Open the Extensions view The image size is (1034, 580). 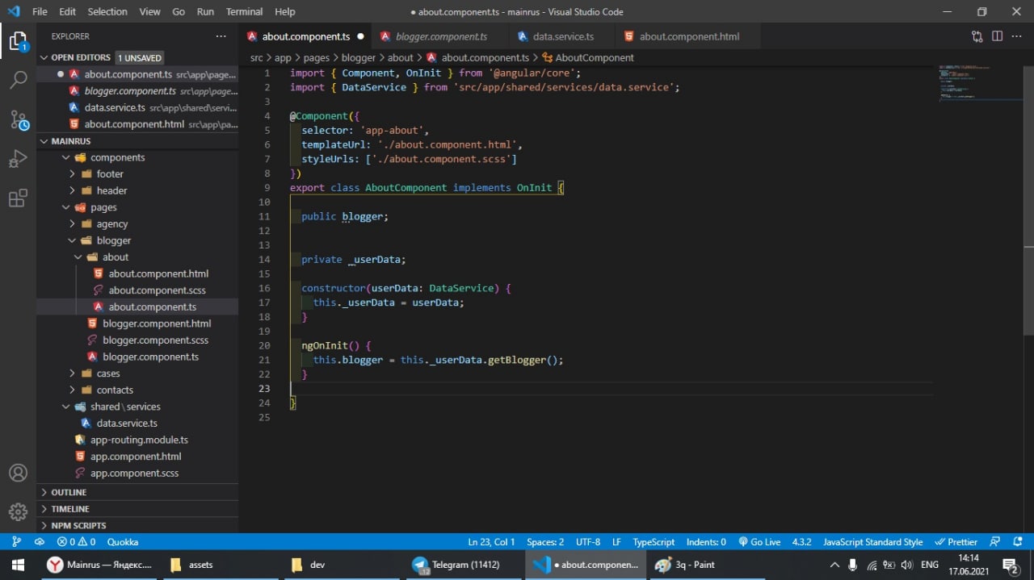(18, 198)
